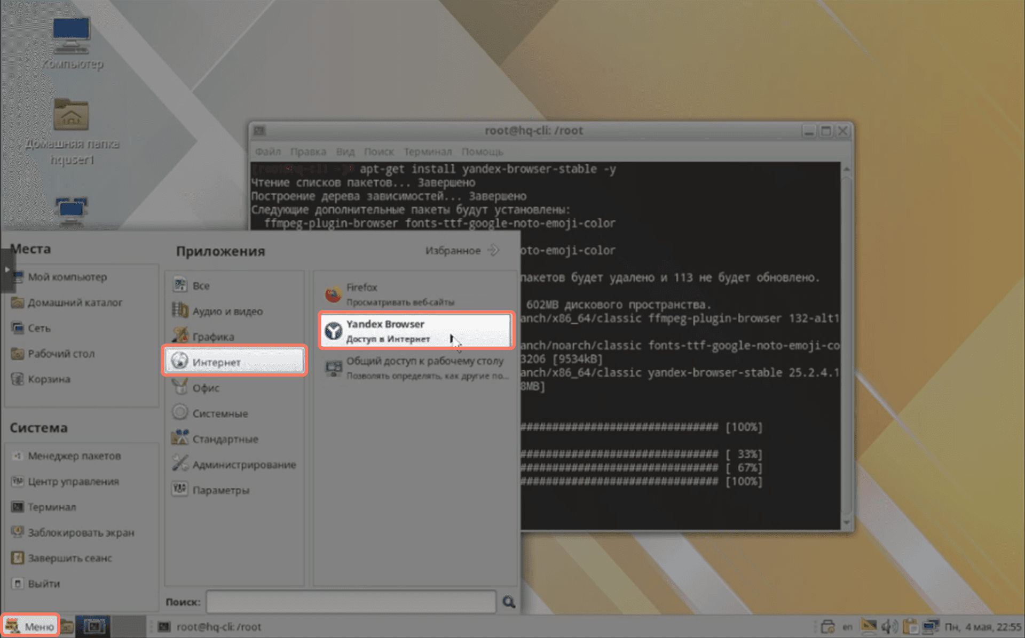Open Рабочий стол from Places
This screenshot has width=1025, height=638.
pyautogui.click(x=82, y=354)
